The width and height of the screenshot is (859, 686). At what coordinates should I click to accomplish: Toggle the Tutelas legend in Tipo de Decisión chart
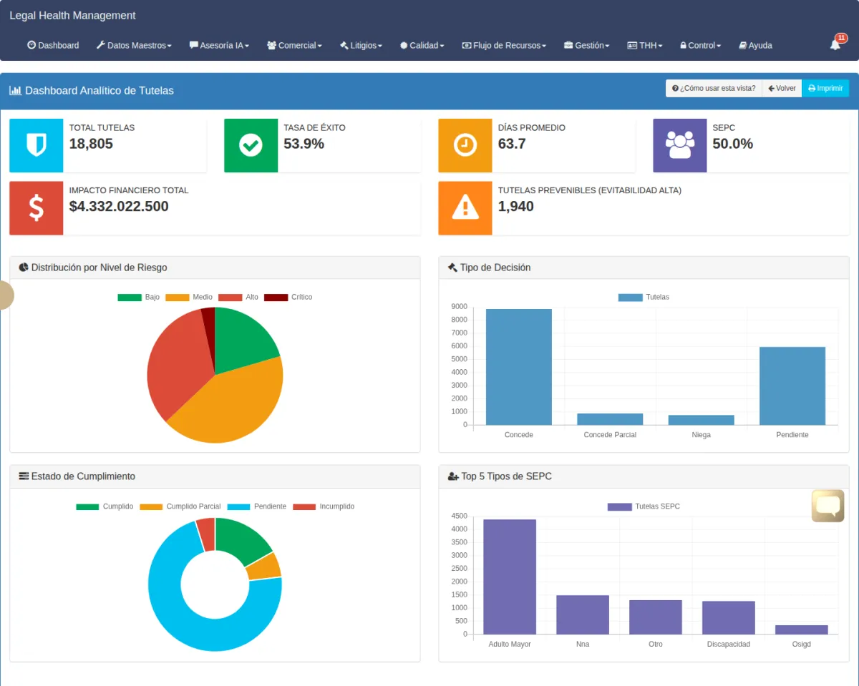[x=644, y=297]
